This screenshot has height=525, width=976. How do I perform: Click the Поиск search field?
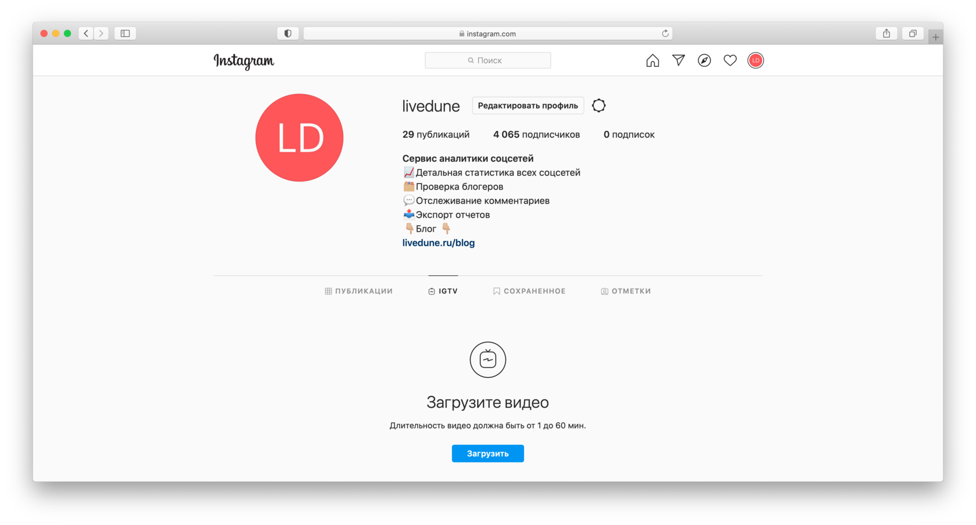click(488, 60)
